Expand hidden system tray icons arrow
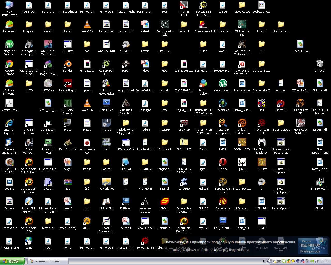Viewport: 331px width, 265px height. [x=269, y=261]
